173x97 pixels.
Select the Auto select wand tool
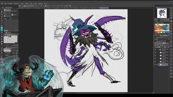2,21
